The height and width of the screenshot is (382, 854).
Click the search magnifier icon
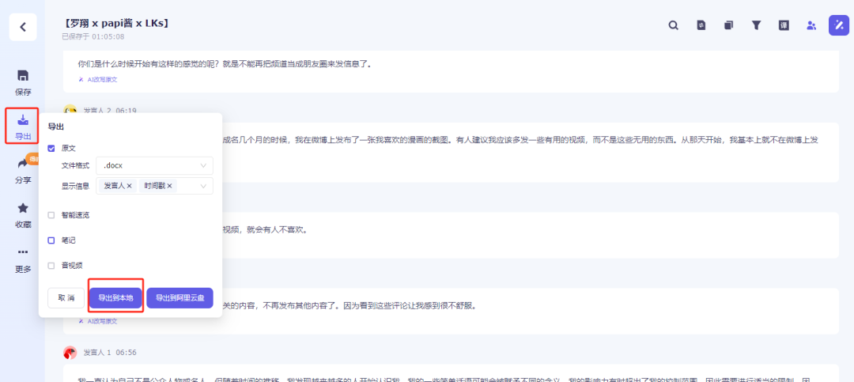[674, 25]
